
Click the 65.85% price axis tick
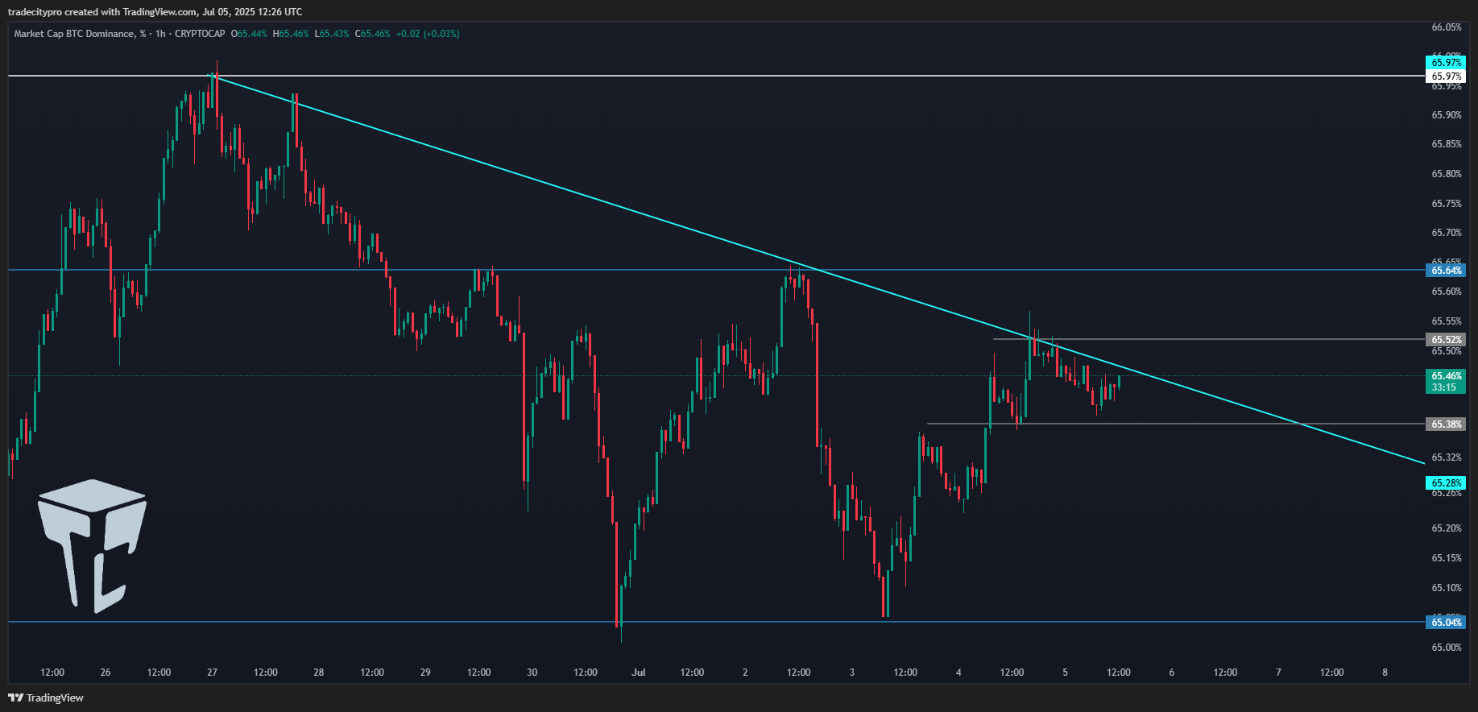click(x=1446, y=144)
